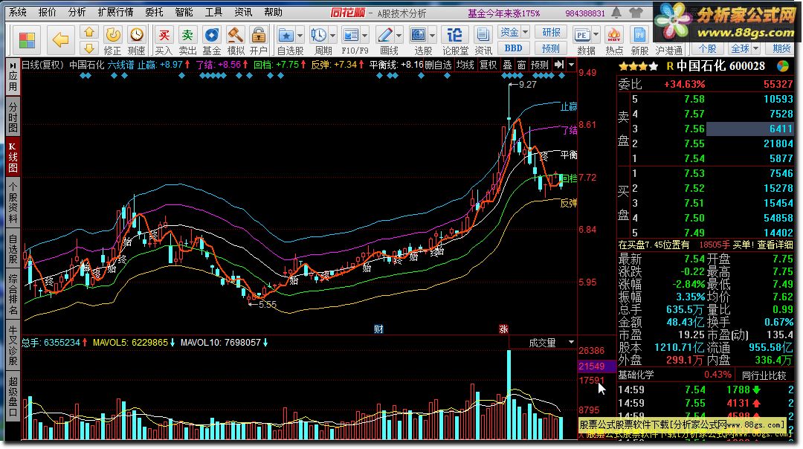Click the colorful home grid icon
The height and width of the screenshot is (449, 803).
tap(27, 39)
